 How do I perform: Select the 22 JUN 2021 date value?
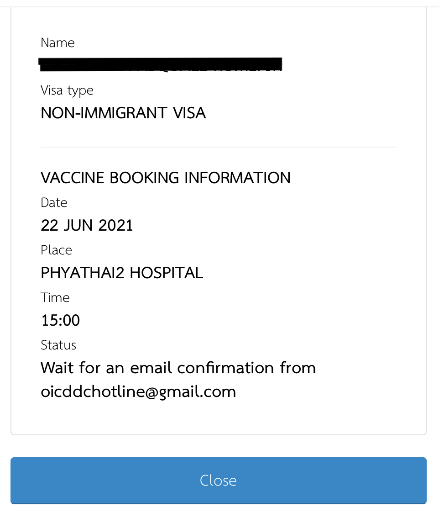[x=87, y=226]
